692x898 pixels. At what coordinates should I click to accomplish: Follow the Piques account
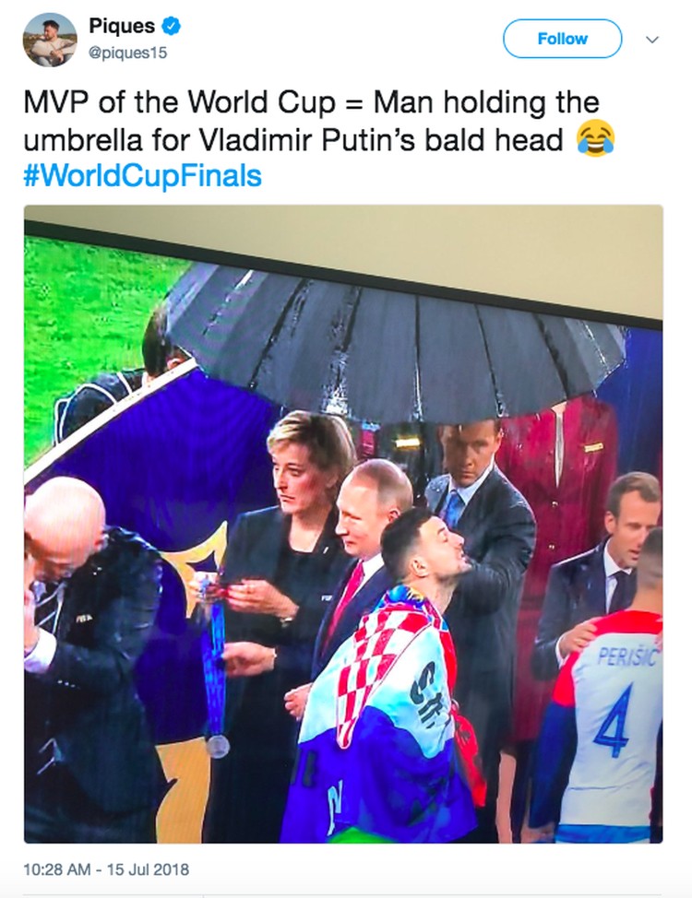point(563,39)
